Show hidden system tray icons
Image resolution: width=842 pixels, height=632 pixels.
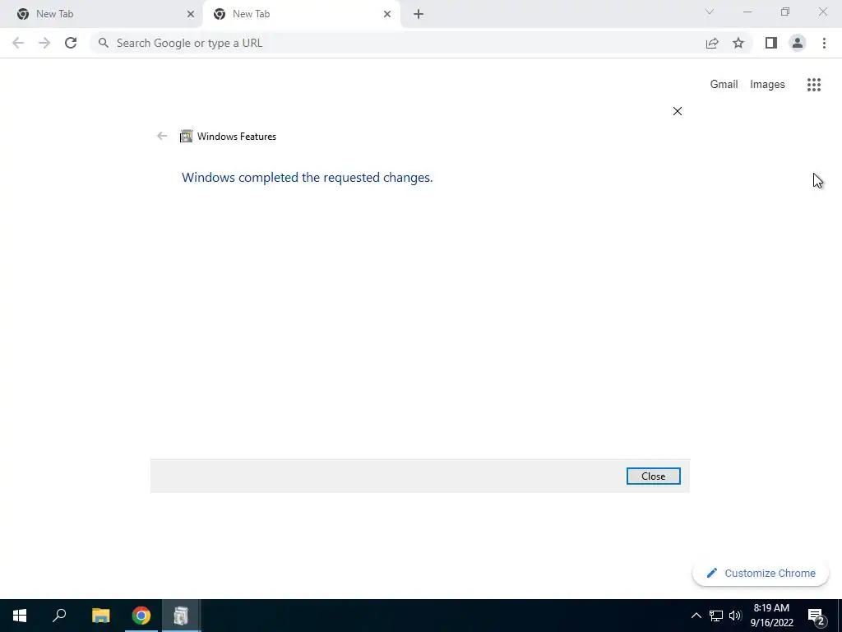click(x=696, y=616)
